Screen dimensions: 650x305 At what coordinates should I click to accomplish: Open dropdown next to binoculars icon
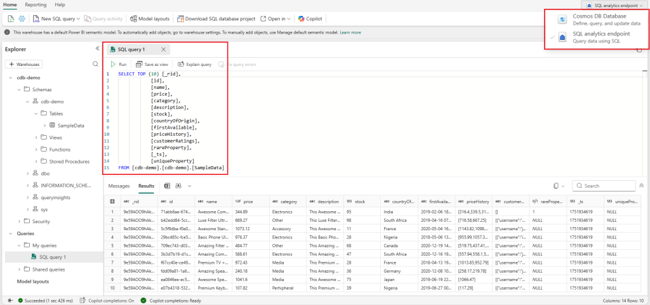[189, 186]
